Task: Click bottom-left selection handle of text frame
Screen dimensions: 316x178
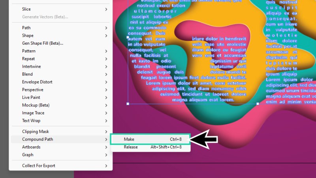Action: click(128, 104)
